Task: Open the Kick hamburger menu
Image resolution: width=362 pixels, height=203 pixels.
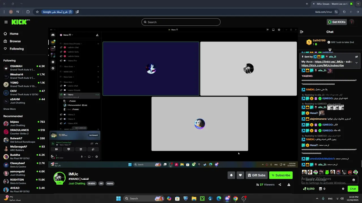Action: [x=6, y=22]
